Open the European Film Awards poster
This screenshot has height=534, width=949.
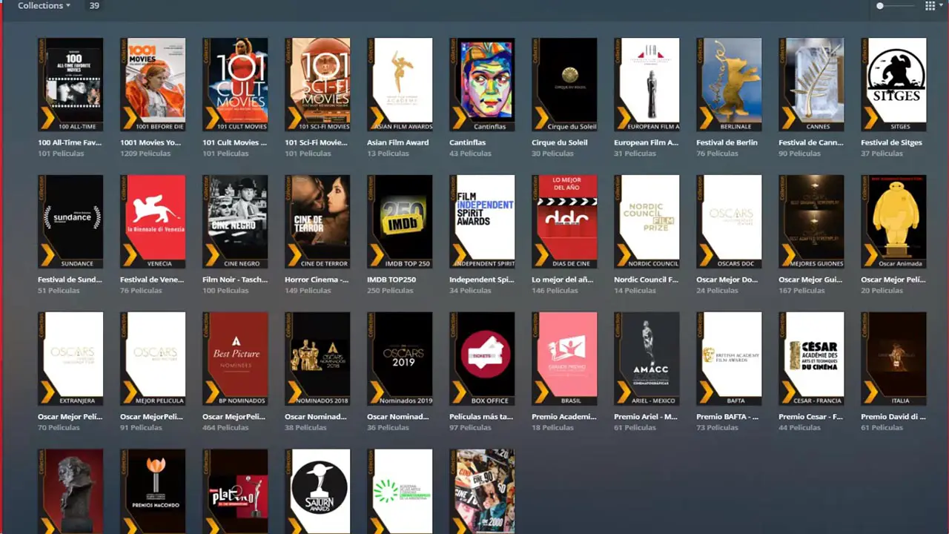pos(647,85)
